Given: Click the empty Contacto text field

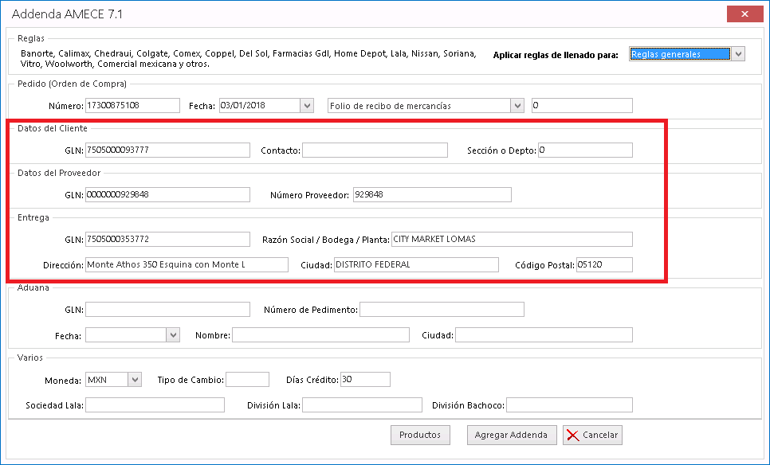Looking at the screenshot, I should [x=375, y=150].
